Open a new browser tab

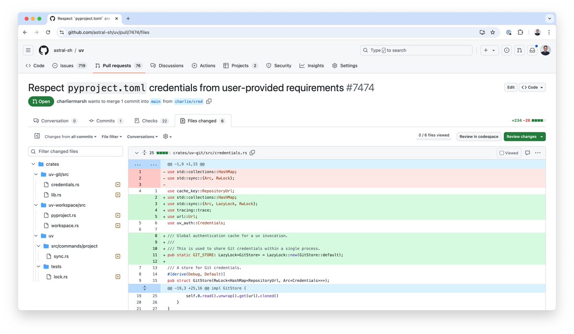coord(128,19)
